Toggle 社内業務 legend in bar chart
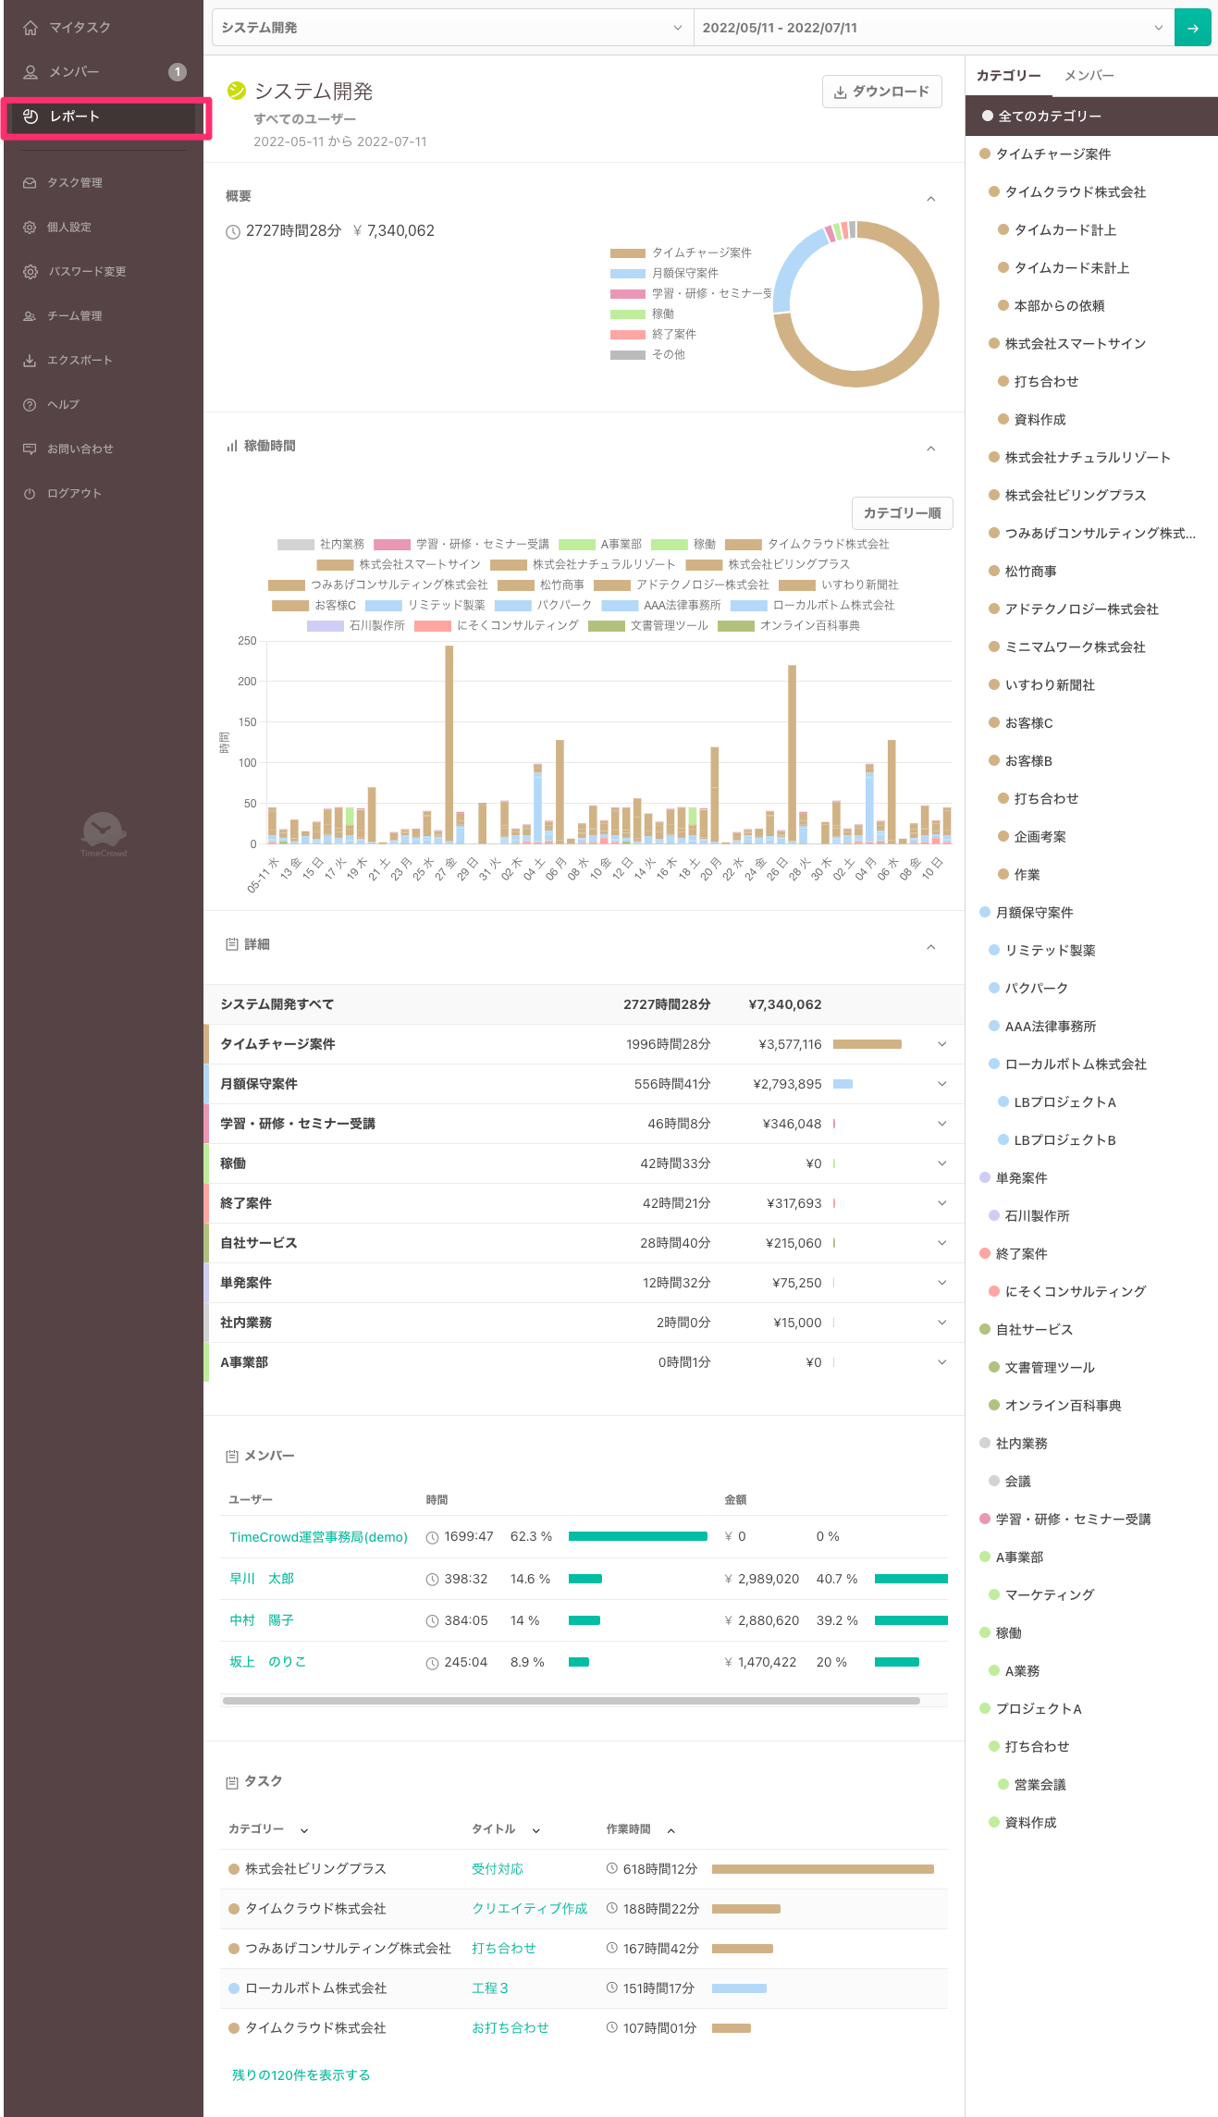Screen dimensions: 1218x2117 click(321, 545)
